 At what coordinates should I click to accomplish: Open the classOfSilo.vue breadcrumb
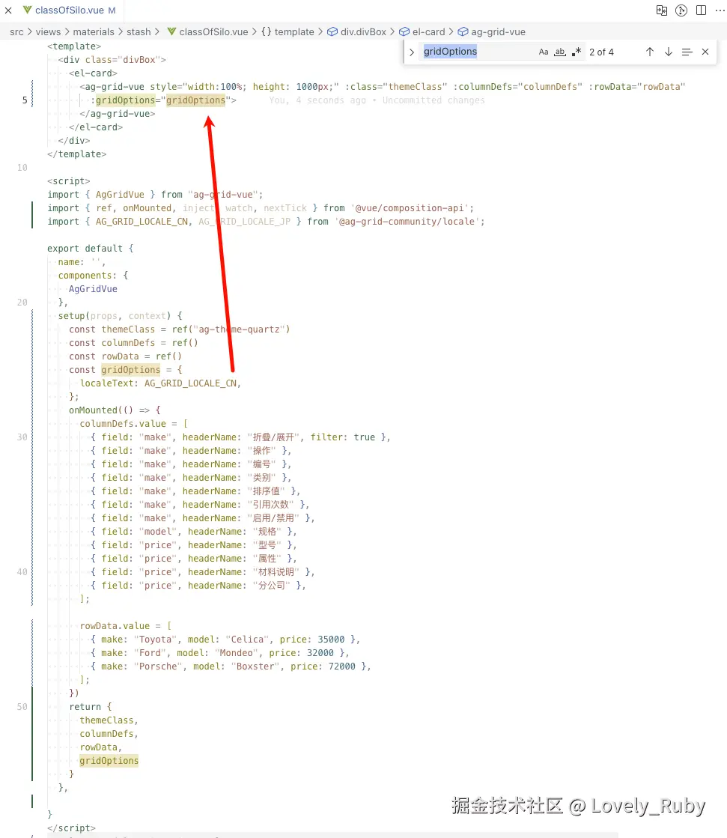[213, 32]
